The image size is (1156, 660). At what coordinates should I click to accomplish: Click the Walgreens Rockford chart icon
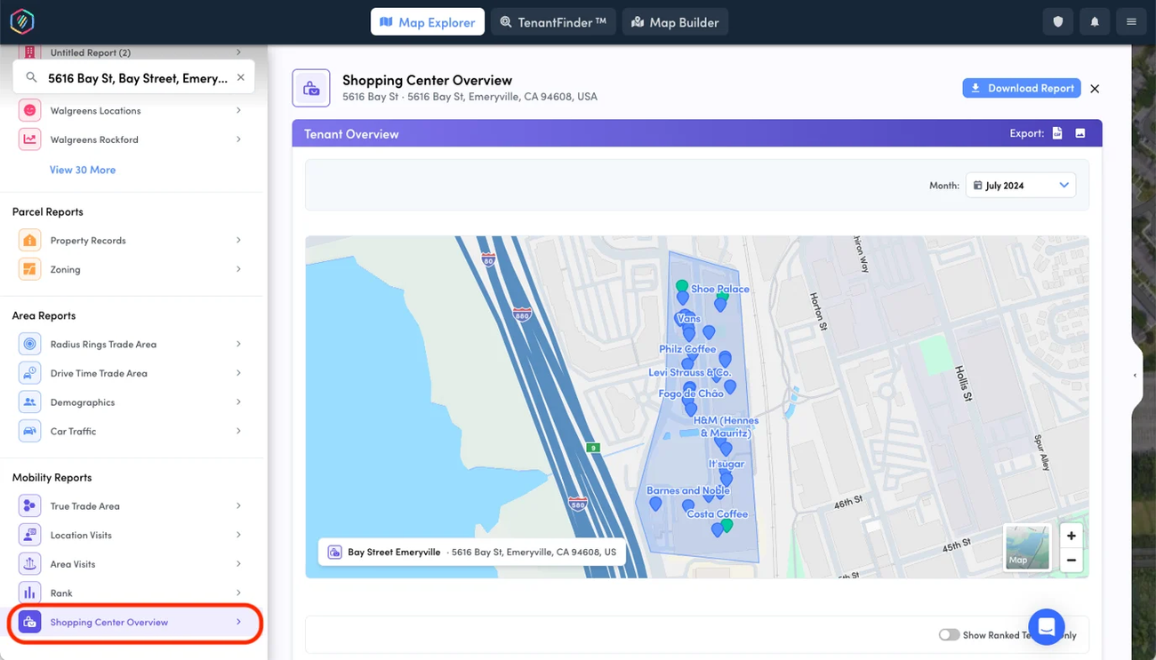pos(30,139)
